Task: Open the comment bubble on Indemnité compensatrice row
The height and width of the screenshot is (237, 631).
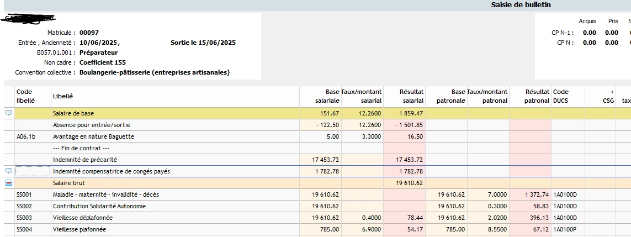Action: [9, 171]
